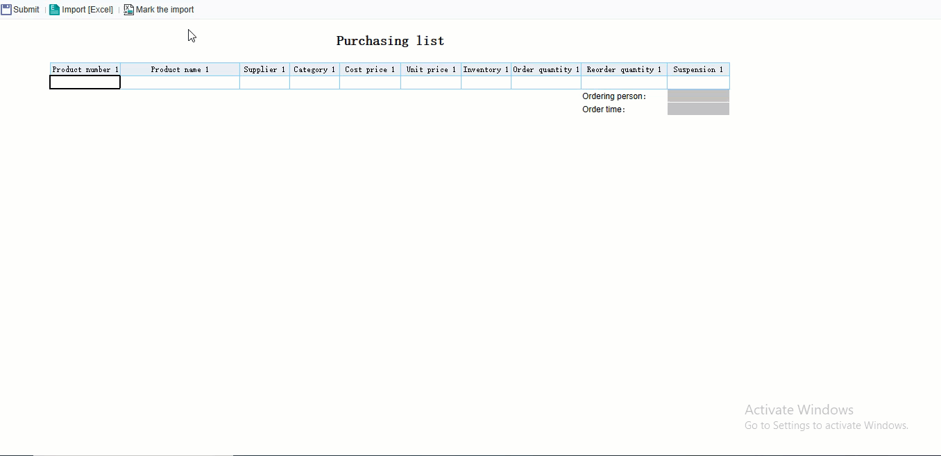Click the "Ordering person:" label
The height and width of the screenshot is (456, 941).
click(614, 96)
